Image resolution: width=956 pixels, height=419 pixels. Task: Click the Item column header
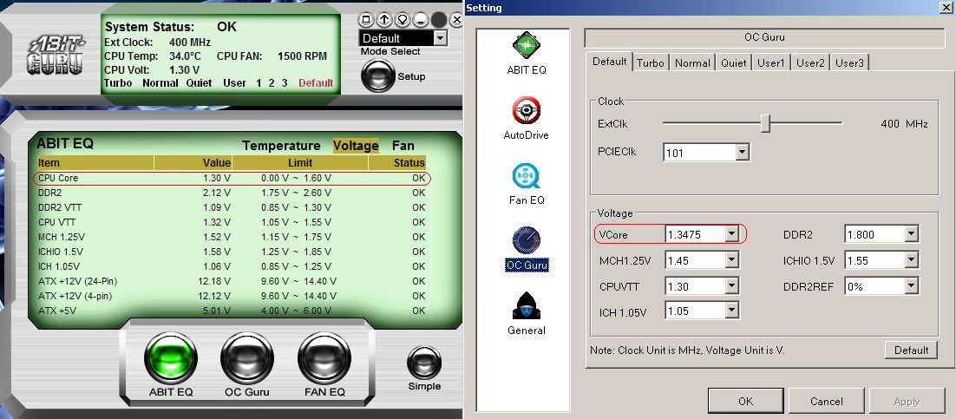[x=95, y=163]
